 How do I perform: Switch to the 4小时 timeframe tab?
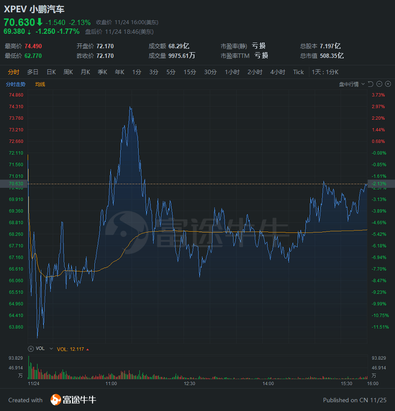(277, 72)
